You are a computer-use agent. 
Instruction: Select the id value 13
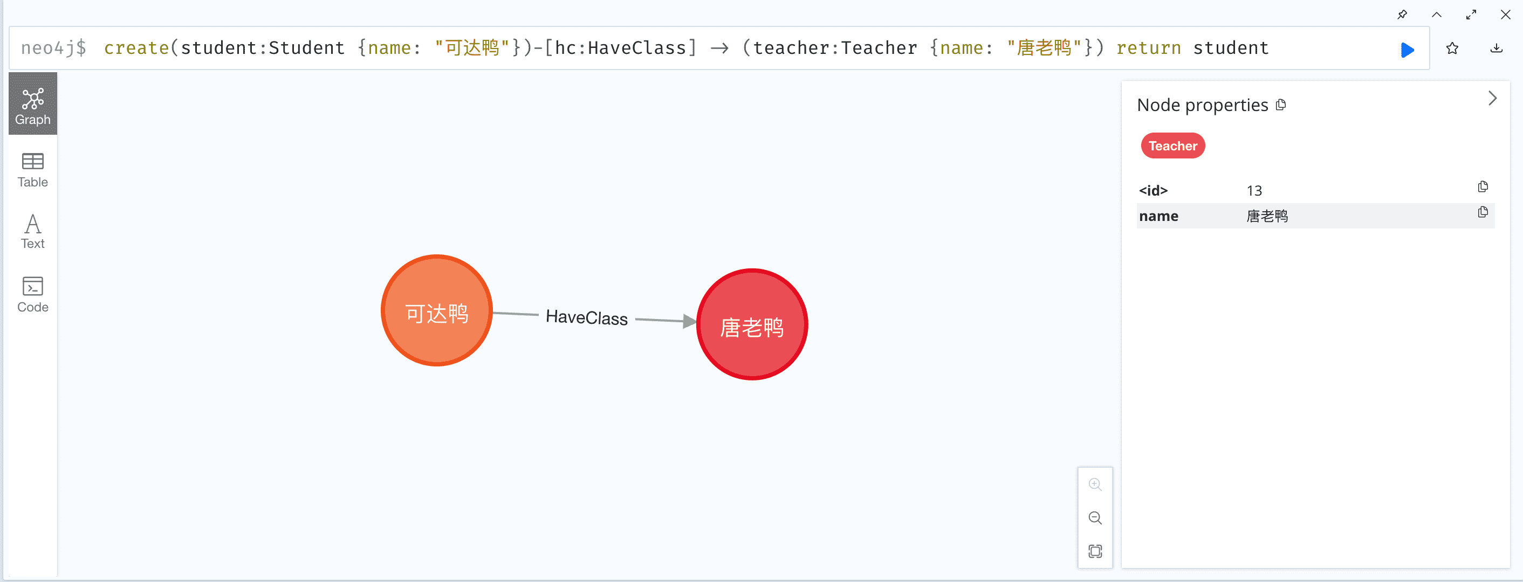click(x=1254, y=191)
